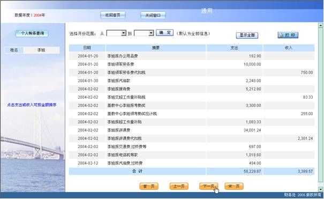Open the 从 start month dropdown
Image resolution: width=324 pixels, height=199 pixels.
tap(116, 33)
